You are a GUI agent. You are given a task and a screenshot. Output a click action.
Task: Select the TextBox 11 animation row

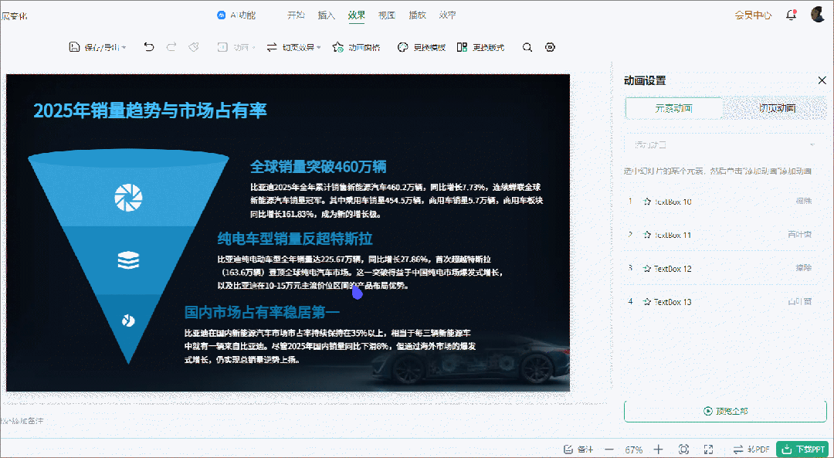[x=720, y=235]
